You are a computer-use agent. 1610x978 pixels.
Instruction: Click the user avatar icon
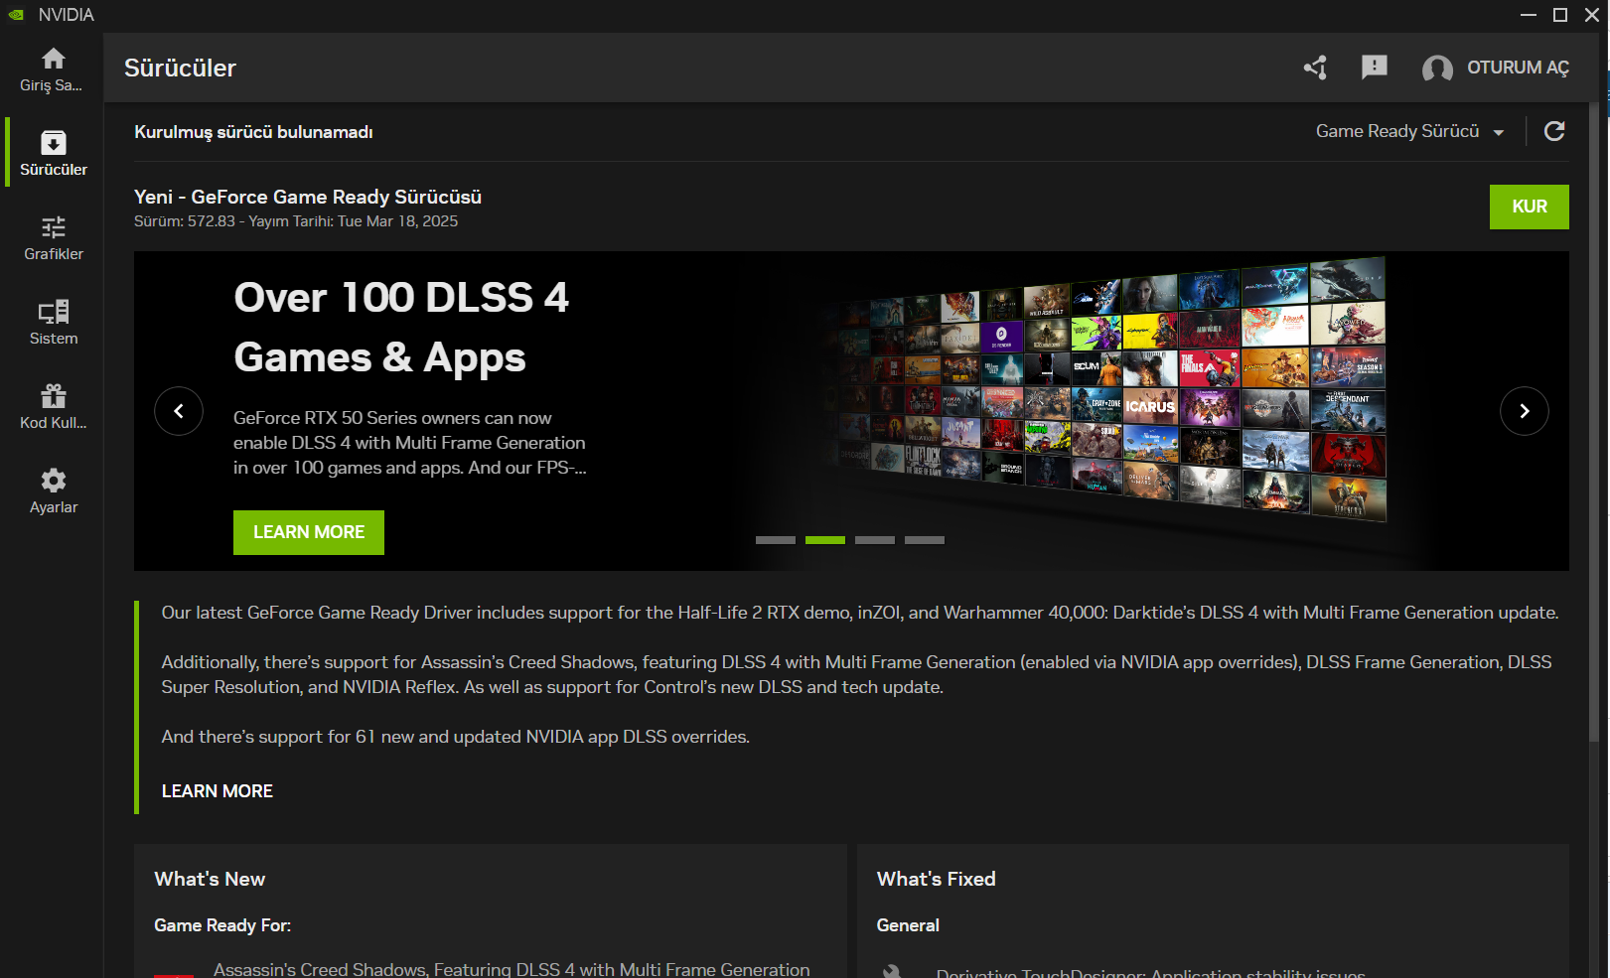(1437, 69)
